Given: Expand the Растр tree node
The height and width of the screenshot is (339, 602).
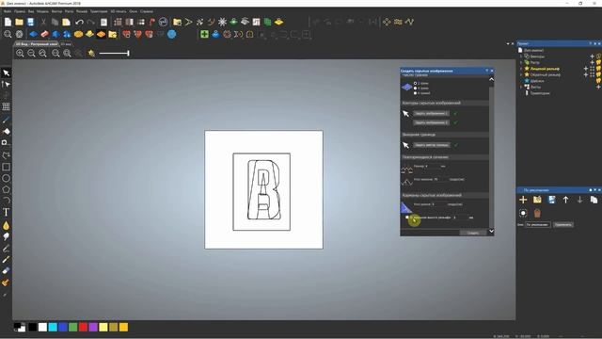Looking at the screenshot, I should tap(521, 62).
